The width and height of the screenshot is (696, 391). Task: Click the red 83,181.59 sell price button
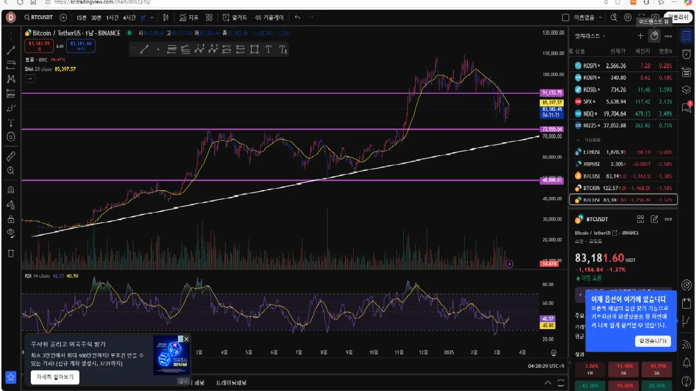[x=39, y=45]
